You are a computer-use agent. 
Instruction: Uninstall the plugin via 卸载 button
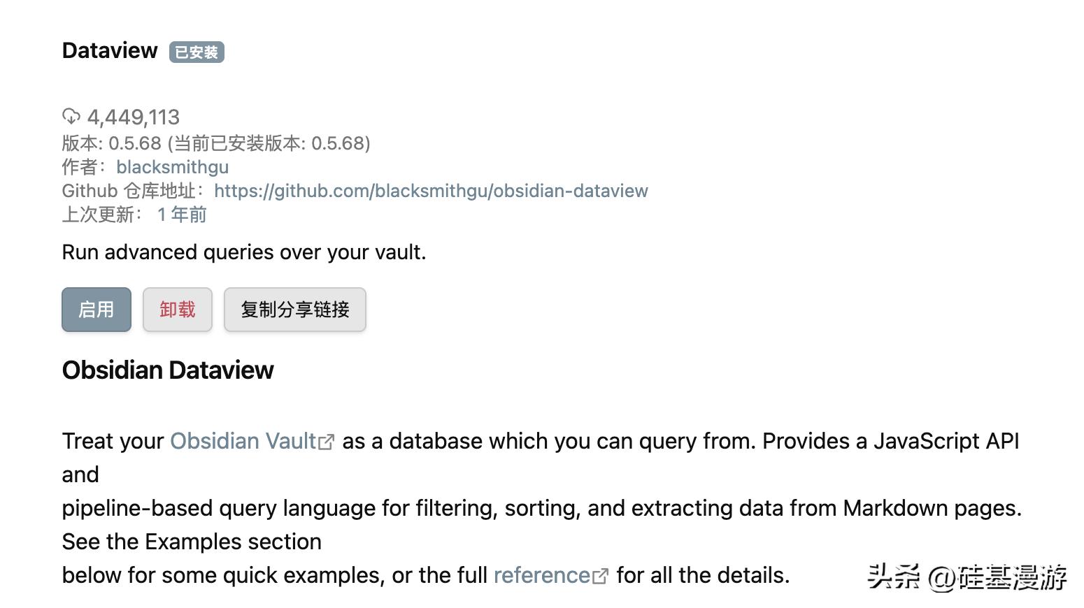[x=178, y=310]
